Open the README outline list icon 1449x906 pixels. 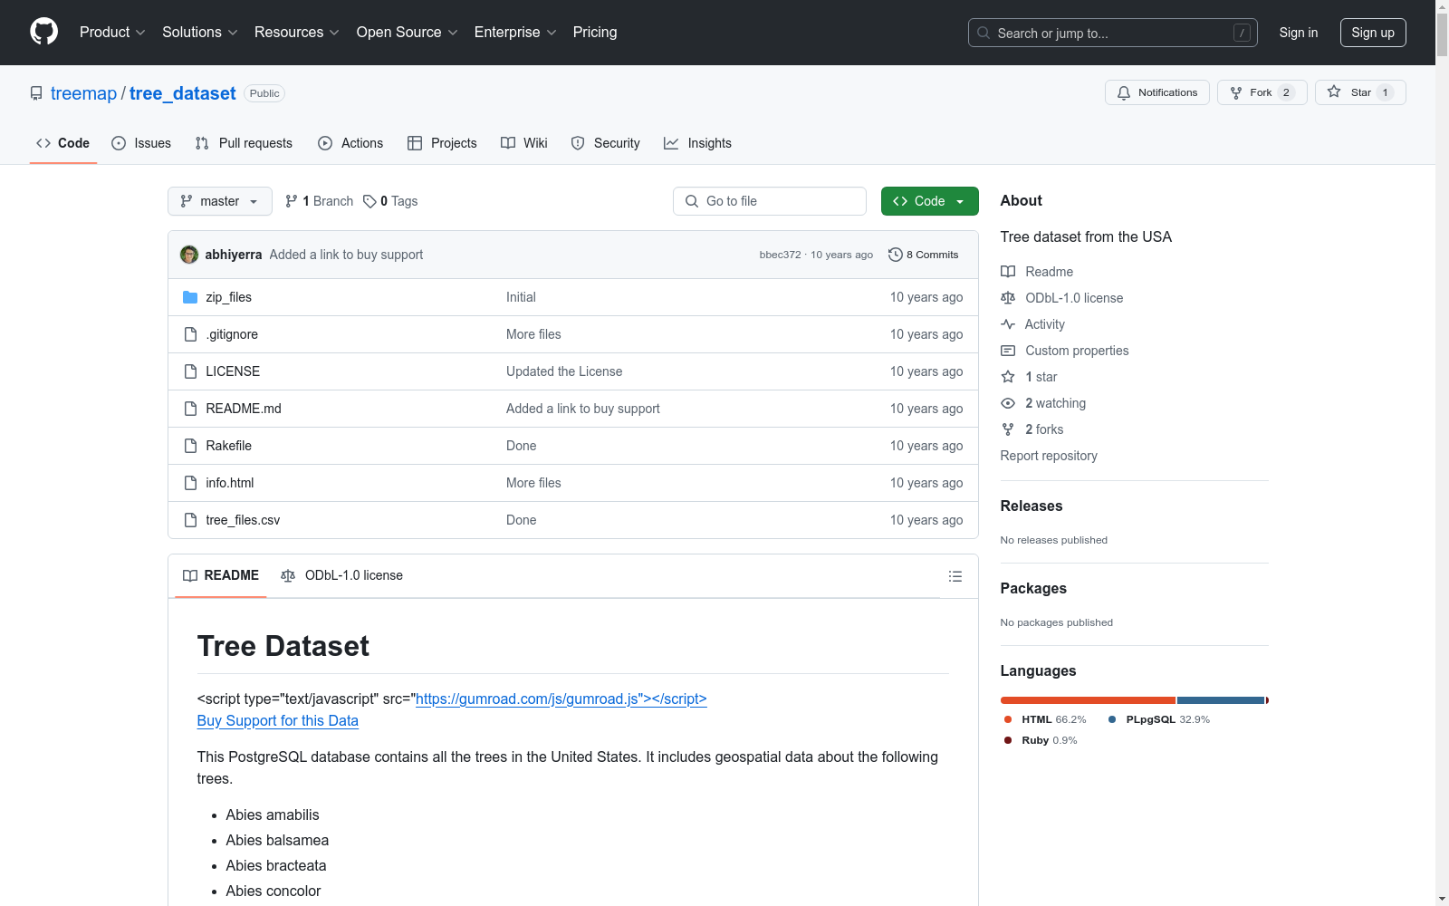[x=955, y=576]
